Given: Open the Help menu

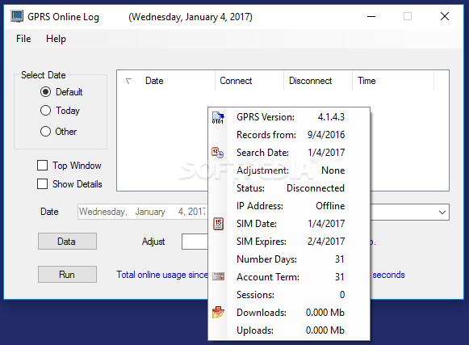Looking at the screenshot, I should (x=56, y=39).
